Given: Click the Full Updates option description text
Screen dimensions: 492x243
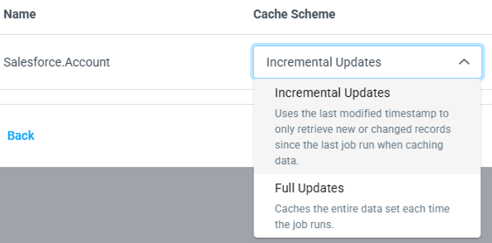Looking at the screenshot, I should (363, 217).
